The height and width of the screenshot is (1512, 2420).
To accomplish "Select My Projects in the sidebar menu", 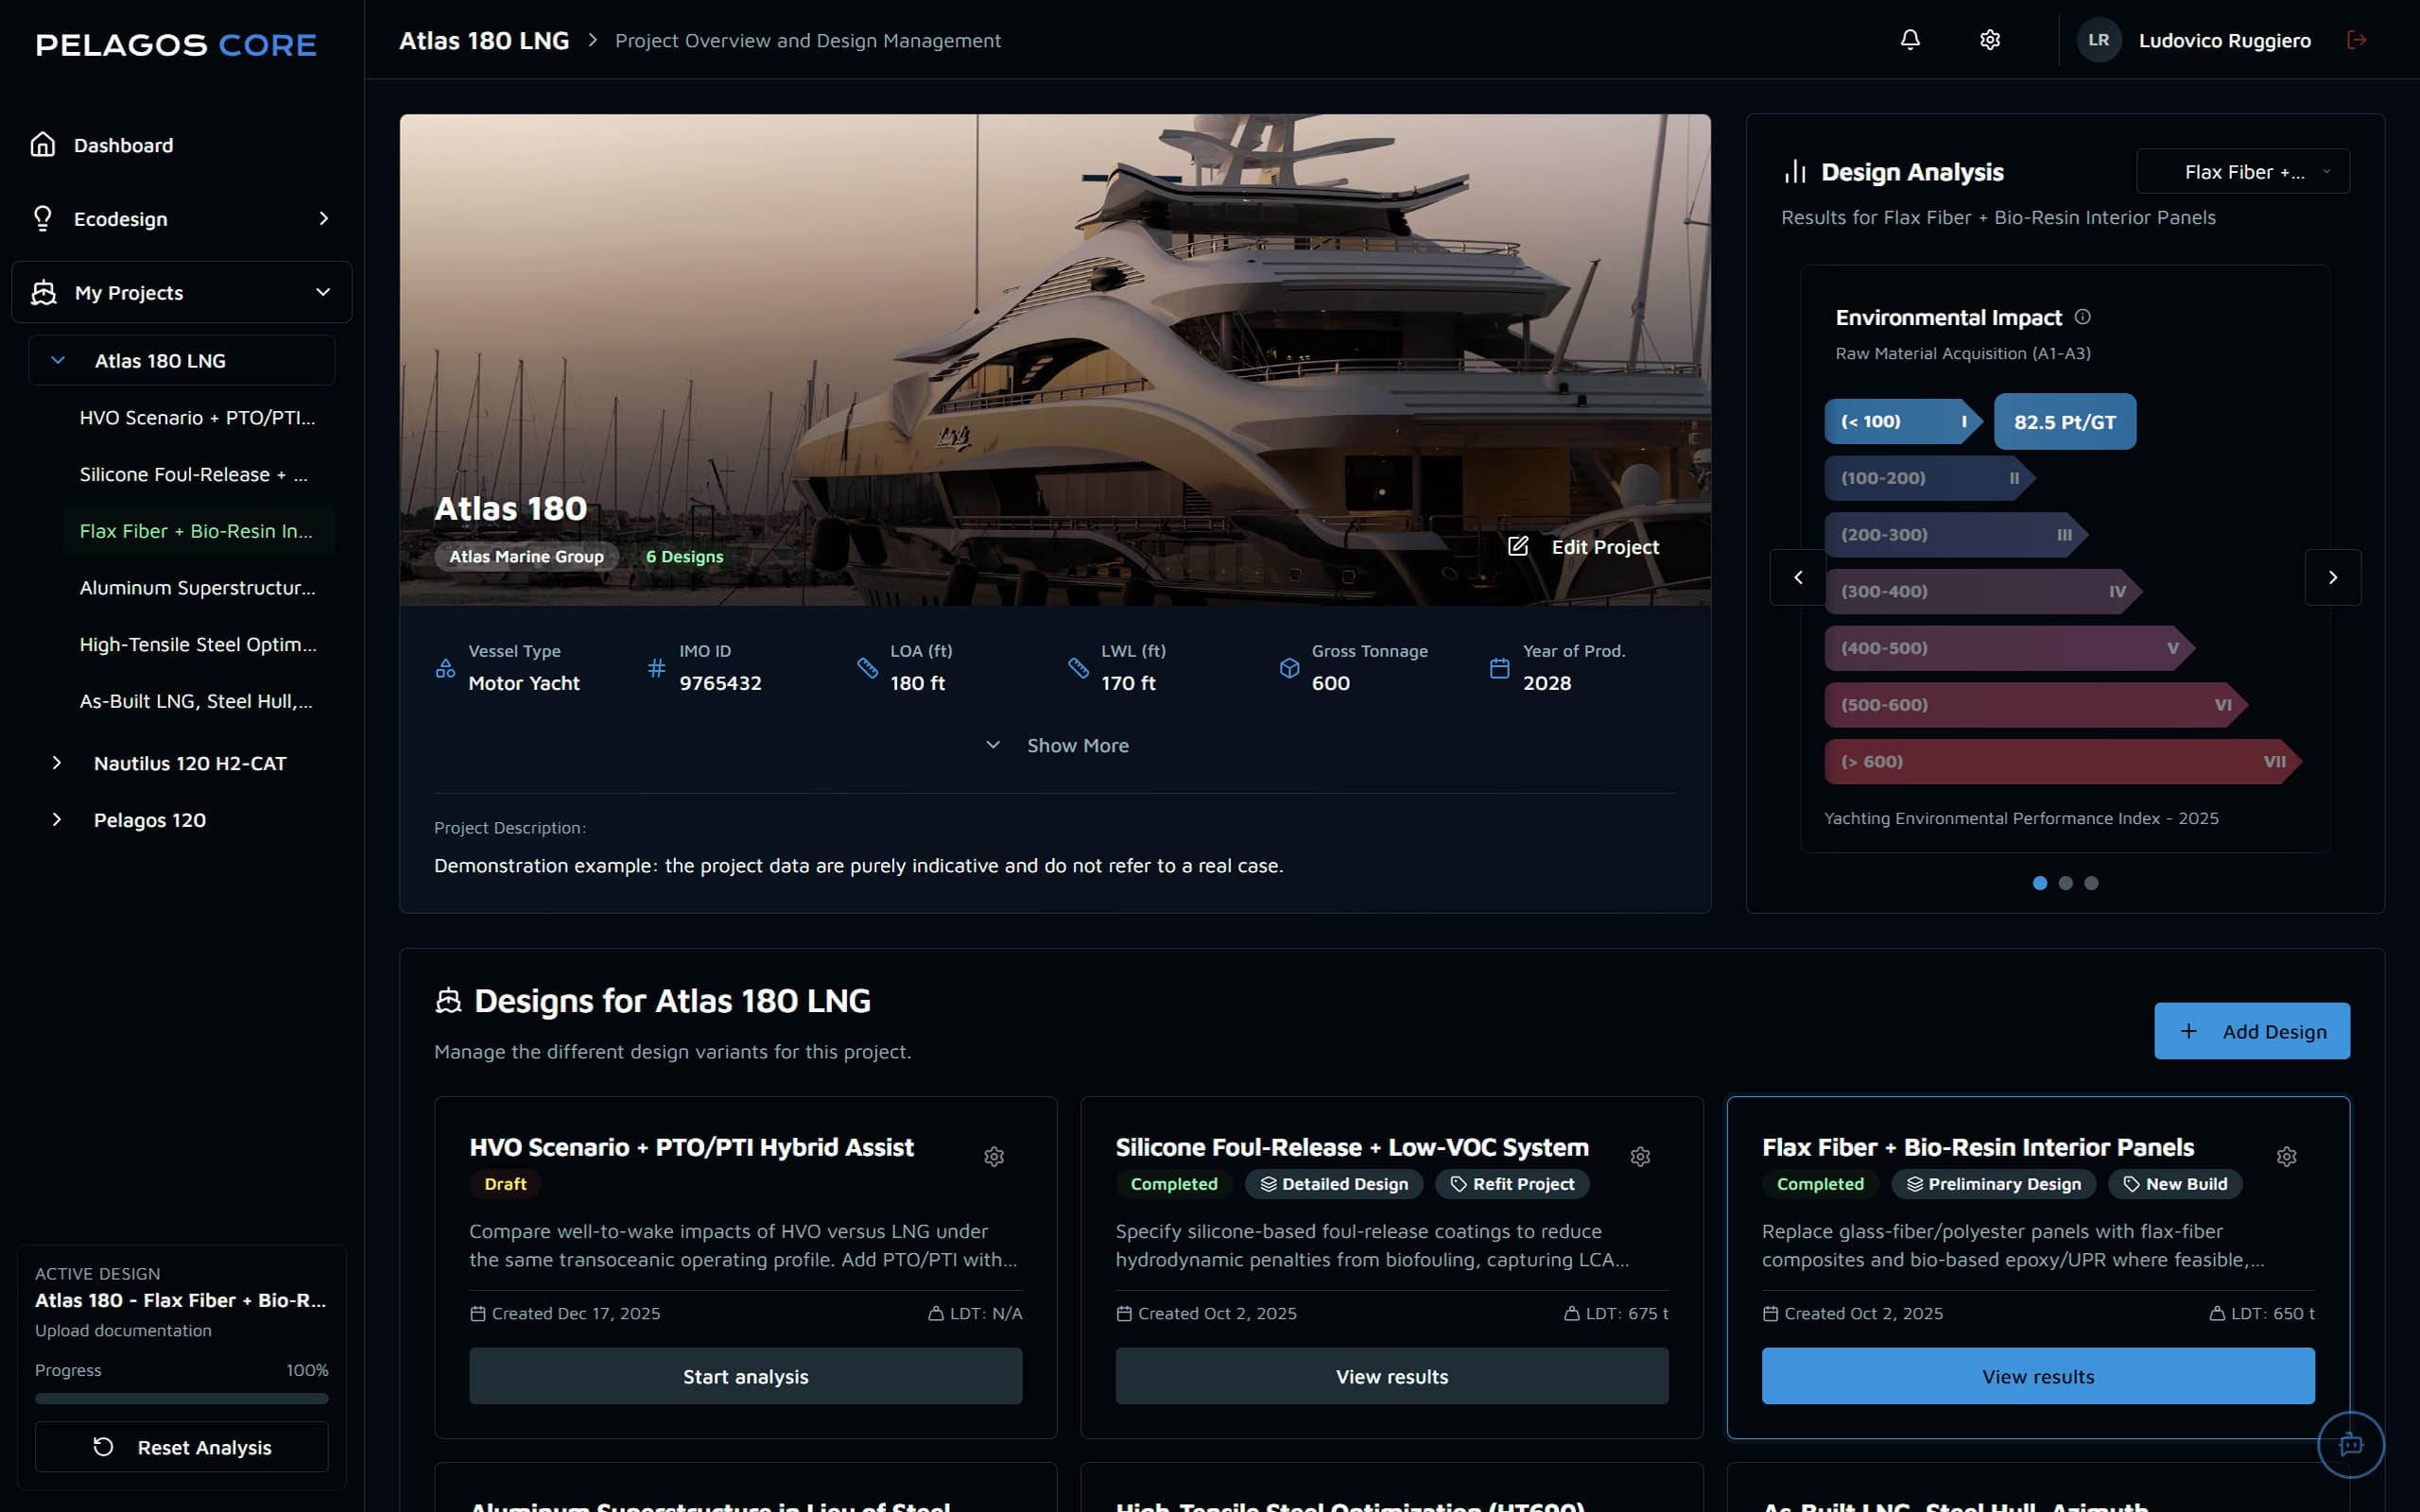I will [x=129, y=292].
